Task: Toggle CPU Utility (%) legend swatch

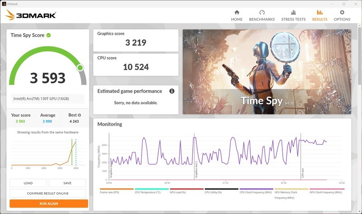Action: [221, 189]
